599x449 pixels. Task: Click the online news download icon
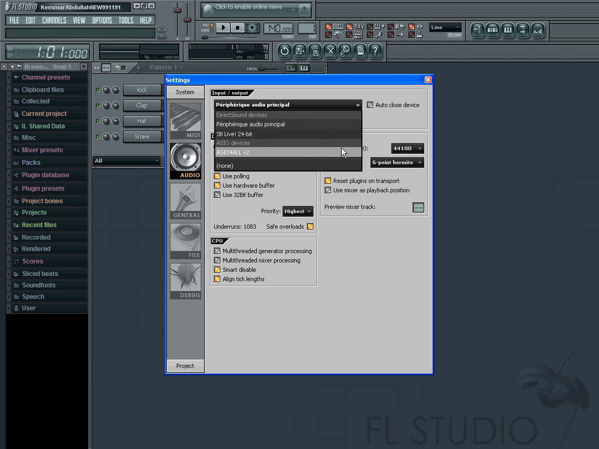(305, 9)
